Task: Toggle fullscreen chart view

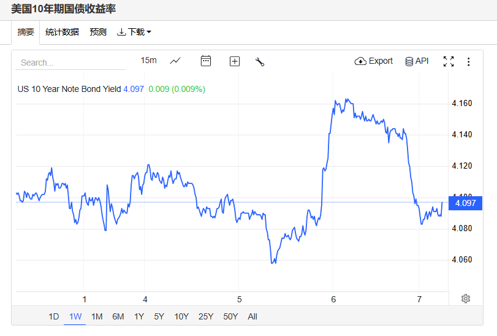Action: tap(449, 61)
